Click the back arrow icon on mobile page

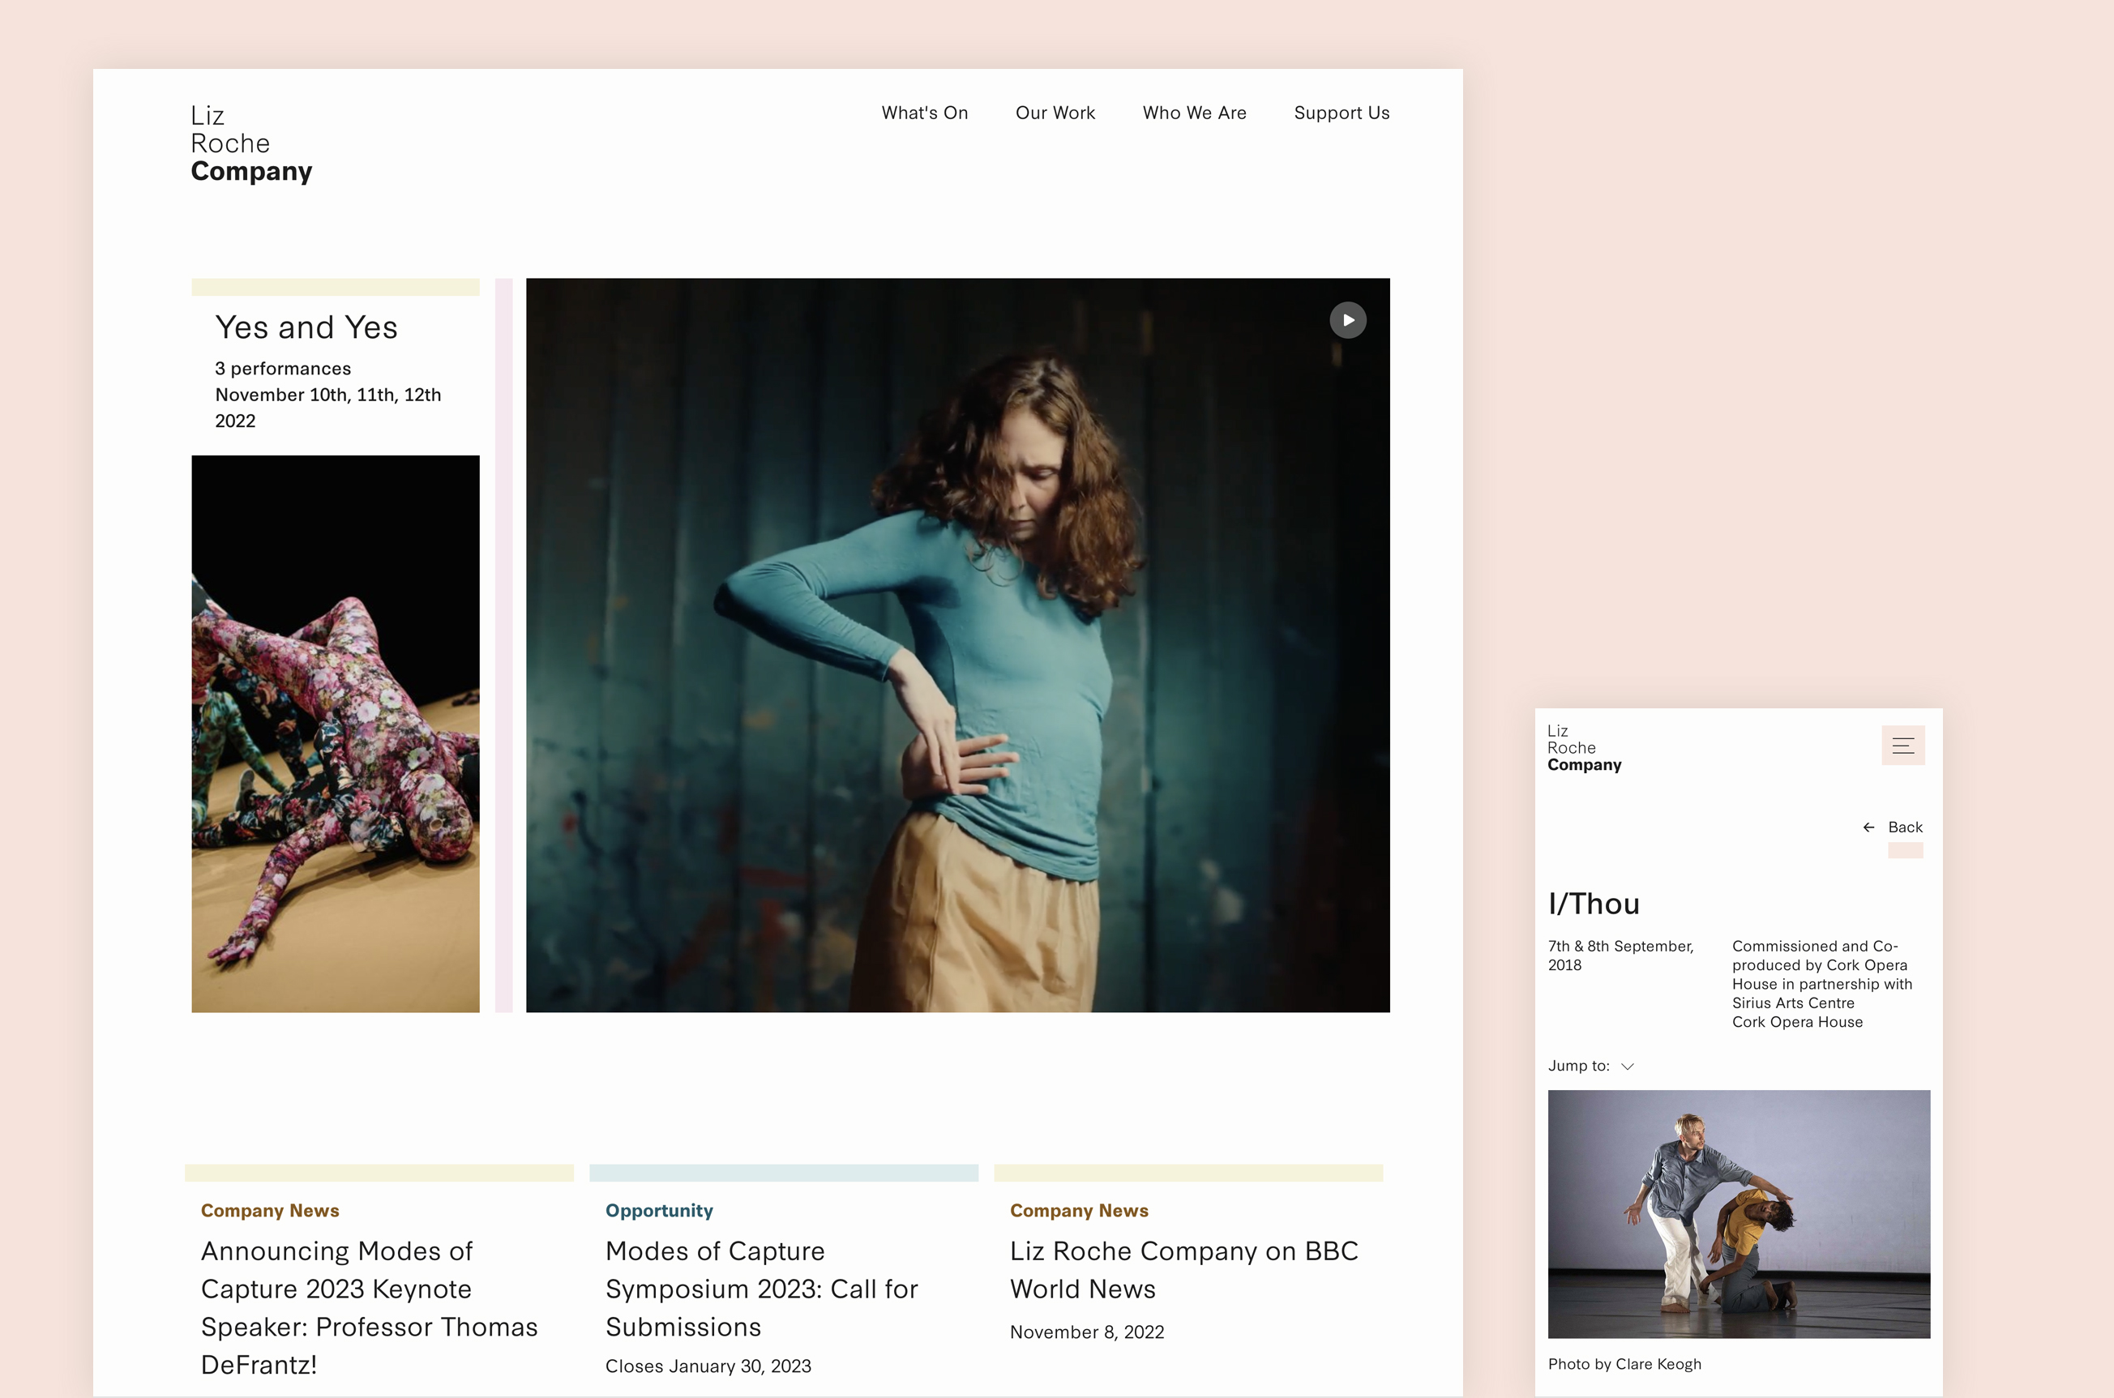(x=1868, y=827)
